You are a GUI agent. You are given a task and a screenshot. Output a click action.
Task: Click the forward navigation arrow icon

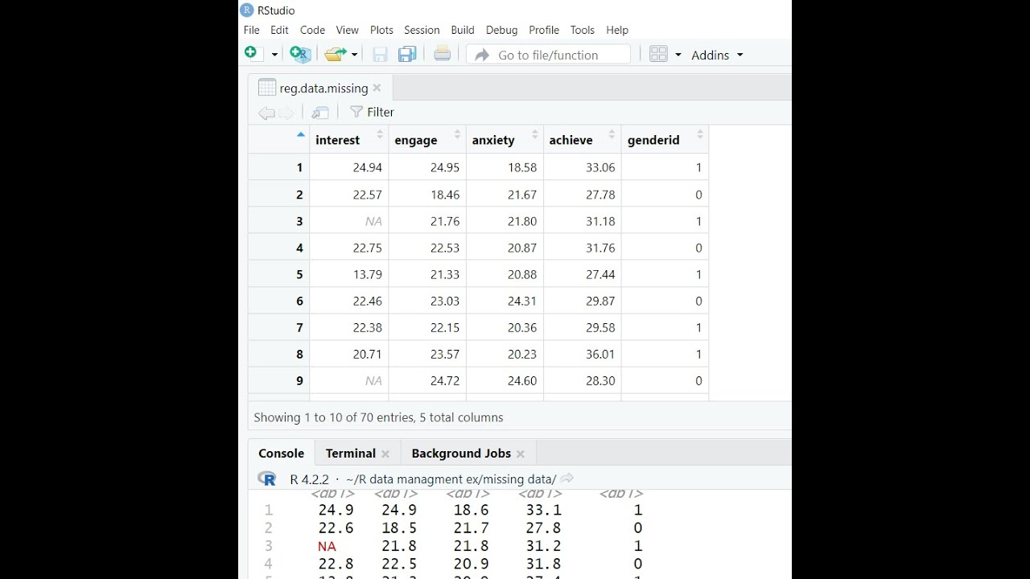pos(286,113)
